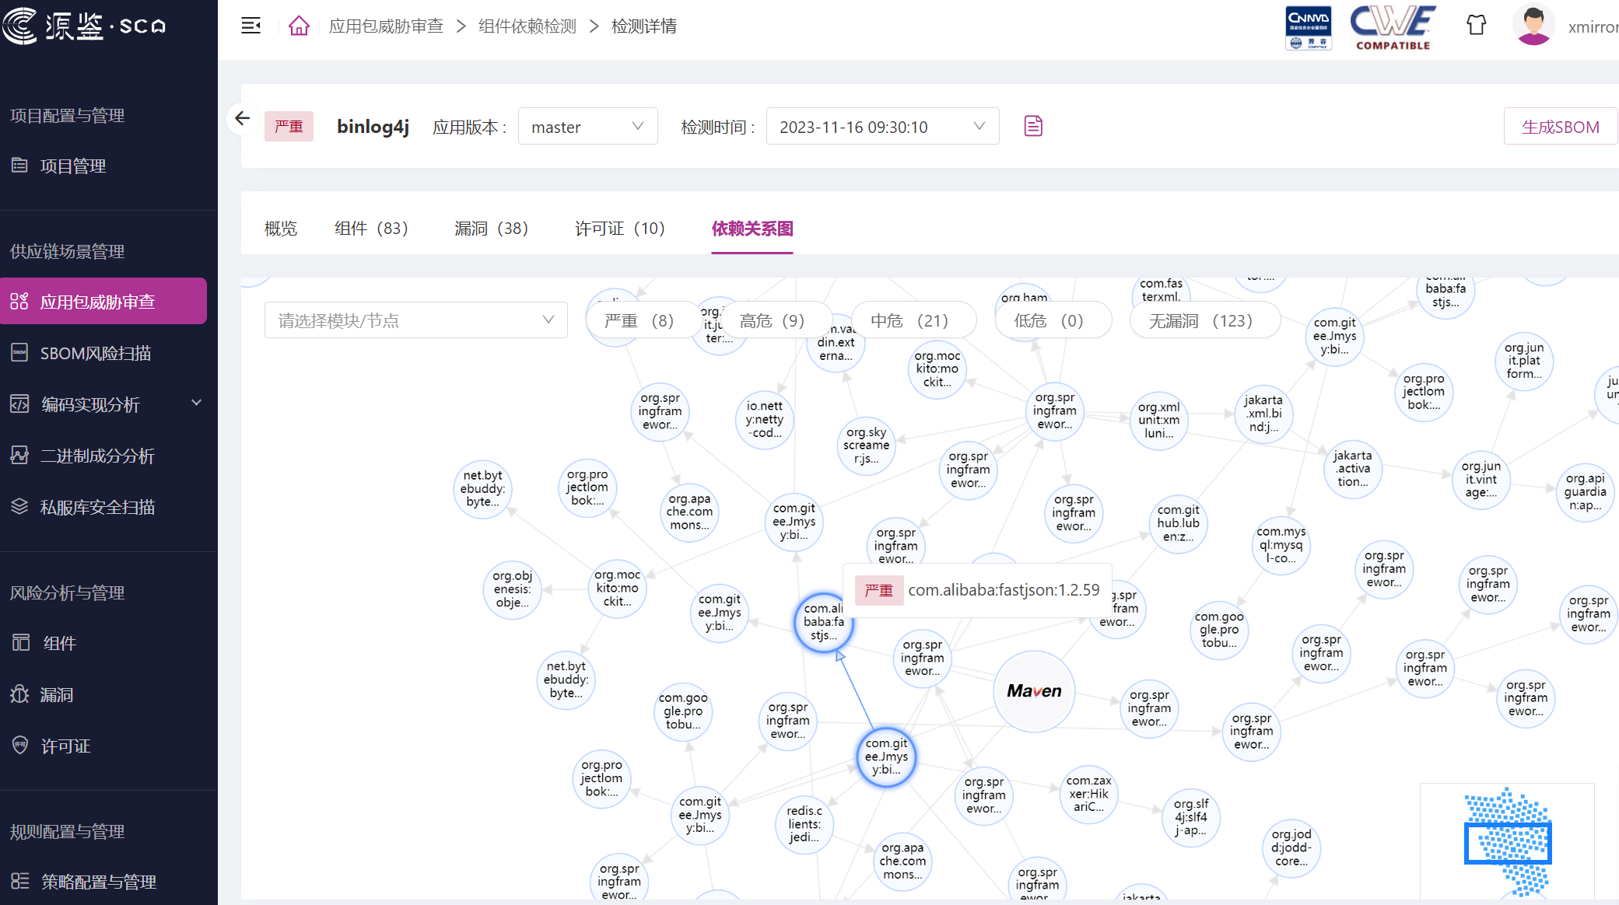This screenshot has height=905, width=1619.
Task: Open the report document icon beside detection time
Action: click(x=1033, y=125)
